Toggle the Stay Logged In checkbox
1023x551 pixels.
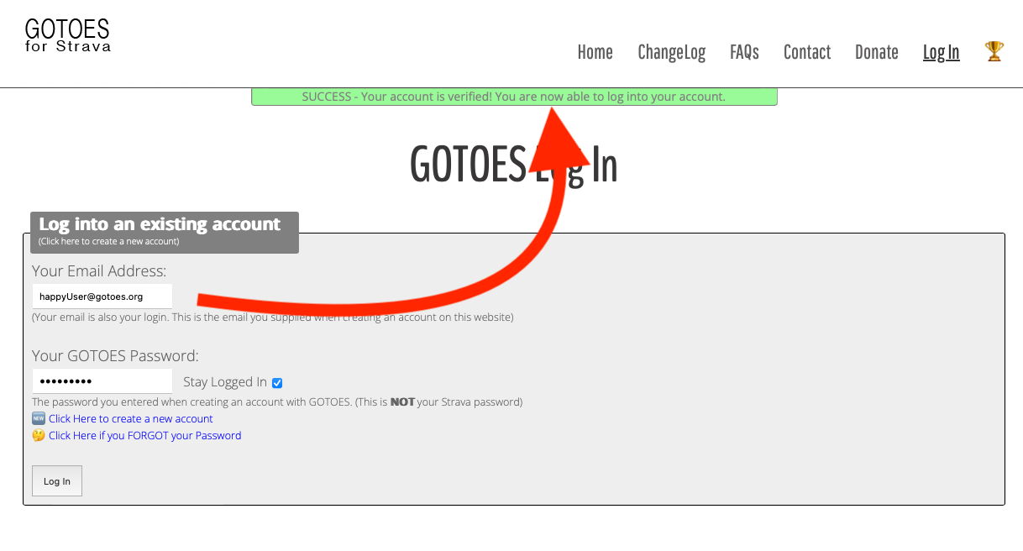pyautogui.click(x=277, y=383)
